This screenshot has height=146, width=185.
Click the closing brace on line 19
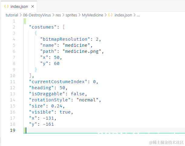point(25,130)
